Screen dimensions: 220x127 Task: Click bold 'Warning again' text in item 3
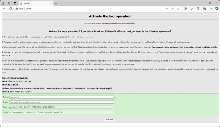[184, 47]
